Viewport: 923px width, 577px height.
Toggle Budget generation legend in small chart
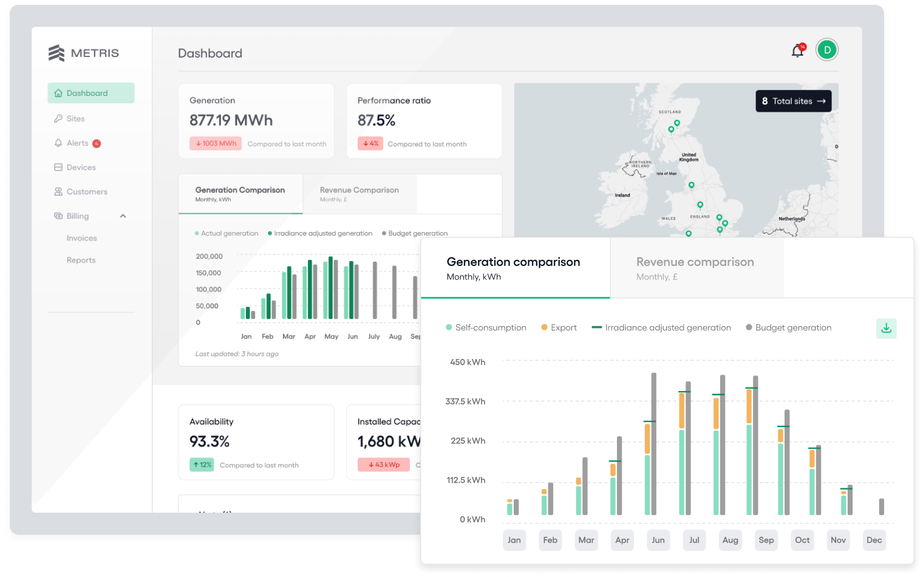coord(415,233)
